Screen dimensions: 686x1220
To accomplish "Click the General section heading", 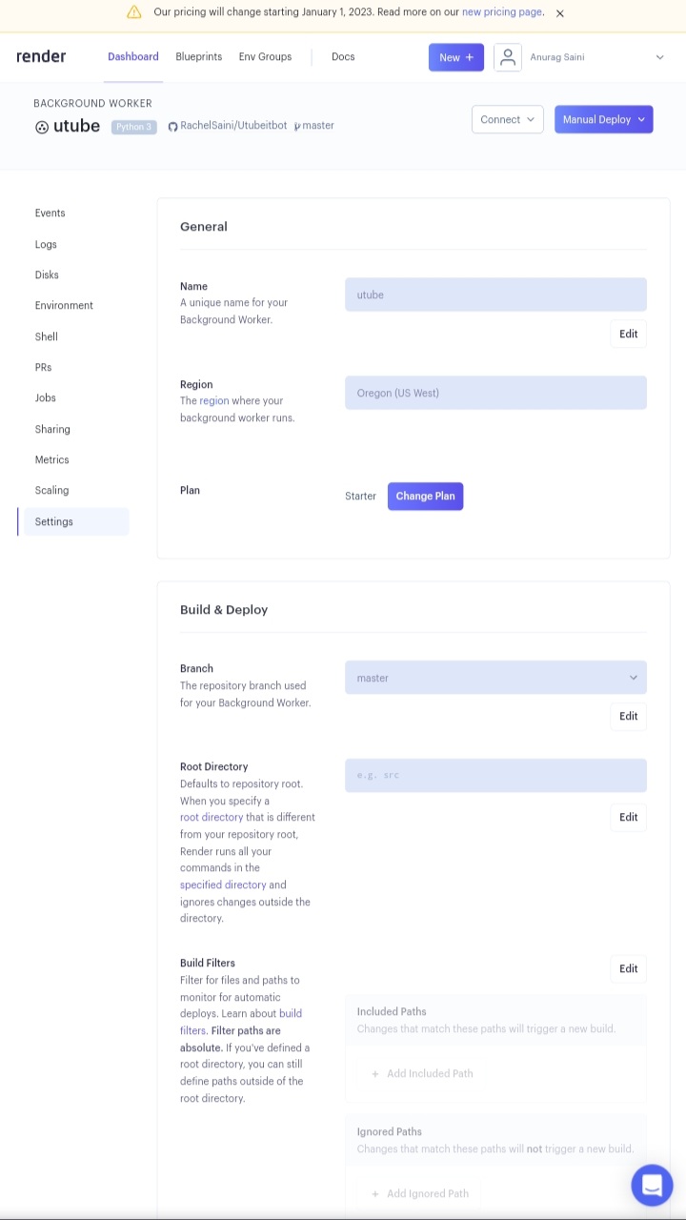I will click(204, 227).
